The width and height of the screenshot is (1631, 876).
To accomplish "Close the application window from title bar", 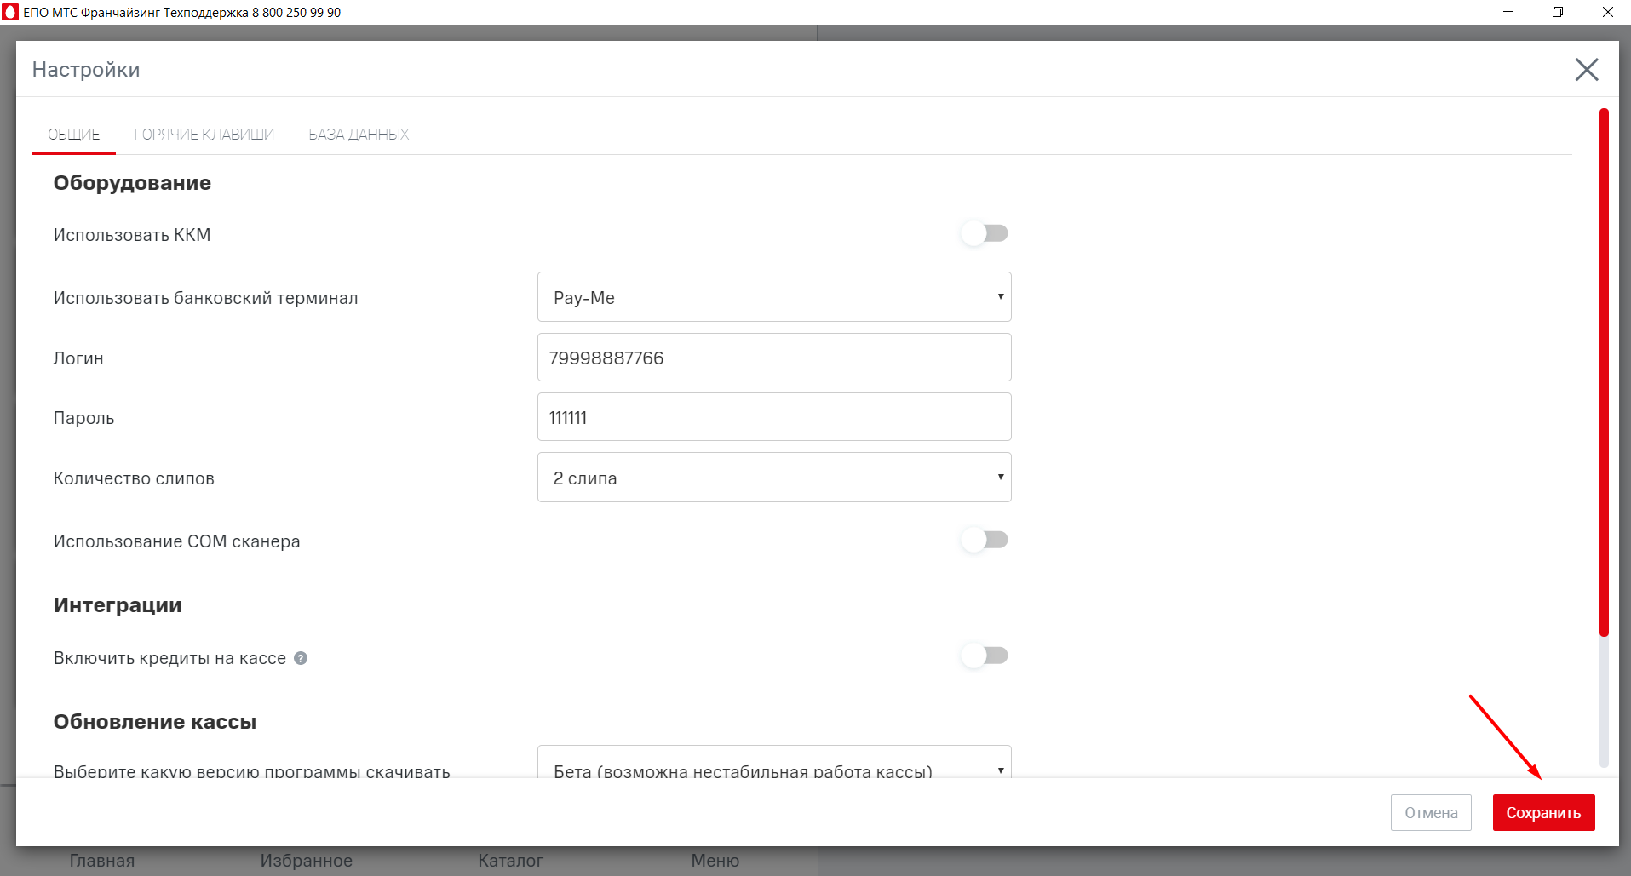I will [1607, 12].
